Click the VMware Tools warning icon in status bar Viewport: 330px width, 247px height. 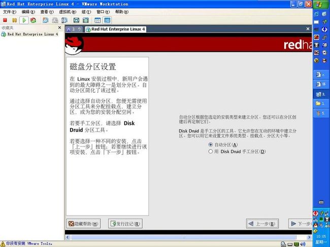click(3, 243)
